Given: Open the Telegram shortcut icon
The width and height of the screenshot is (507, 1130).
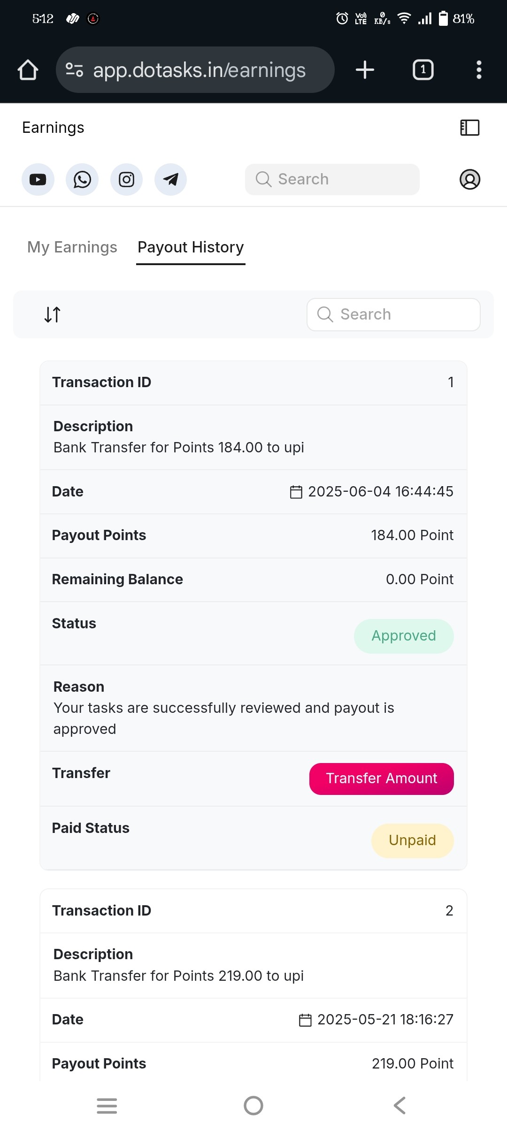Looking at the screenshot, I should click(171, 179).
